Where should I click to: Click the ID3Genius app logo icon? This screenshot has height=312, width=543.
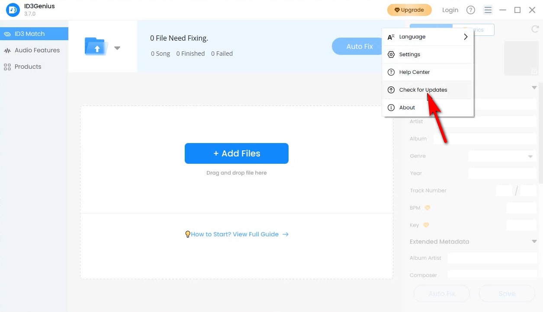pyautogui.click(x=13, y=10)
